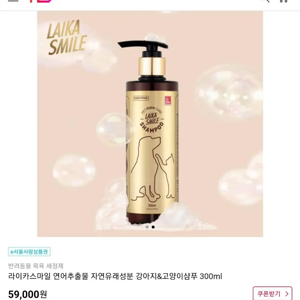
Task: Tap the 300ml label on the bottle
Action: point(152,206)
